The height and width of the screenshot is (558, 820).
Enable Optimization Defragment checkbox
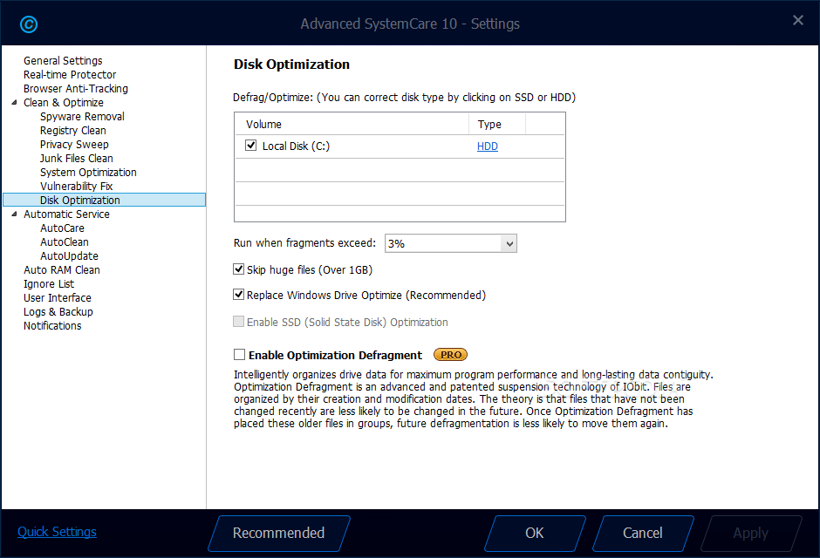[x=239, y=355]
